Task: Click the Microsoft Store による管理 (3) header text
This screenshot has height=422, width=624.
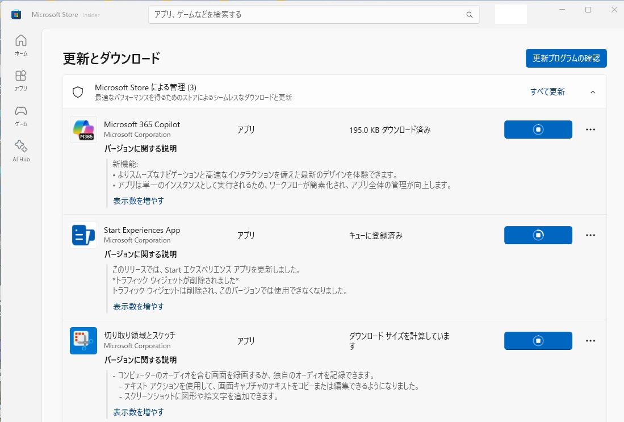Action: (x=145, y=87)
